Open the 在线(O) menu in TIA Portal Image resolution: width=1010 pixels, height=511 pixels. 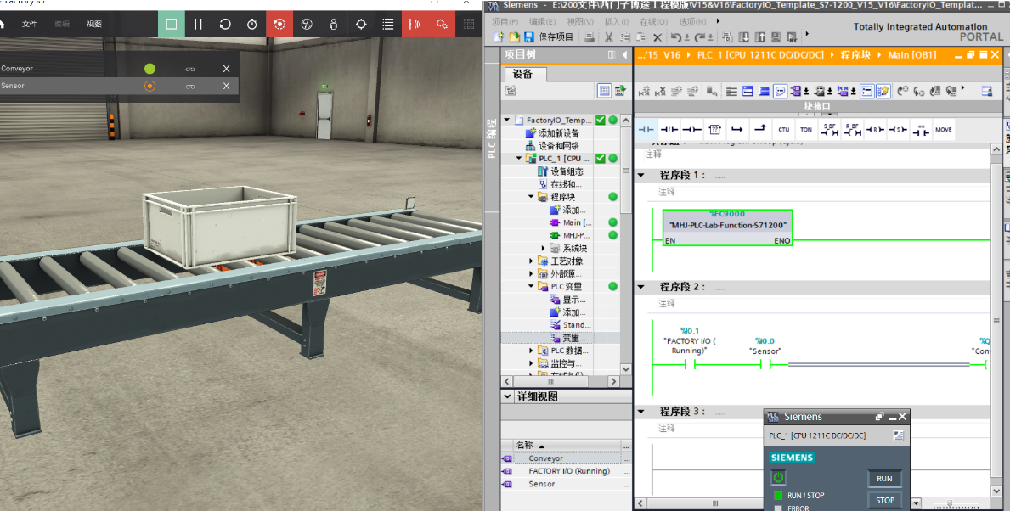pos(652,21)
